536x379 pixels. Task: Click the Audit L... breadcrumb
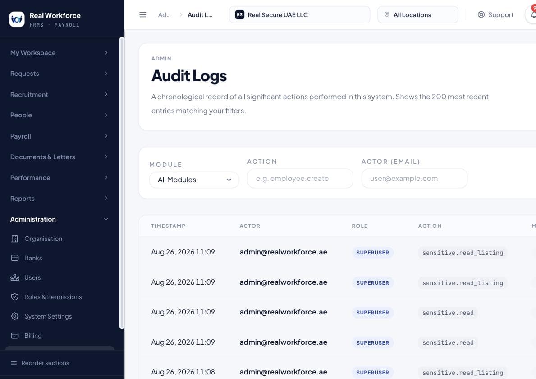click(x=200, y=15)
